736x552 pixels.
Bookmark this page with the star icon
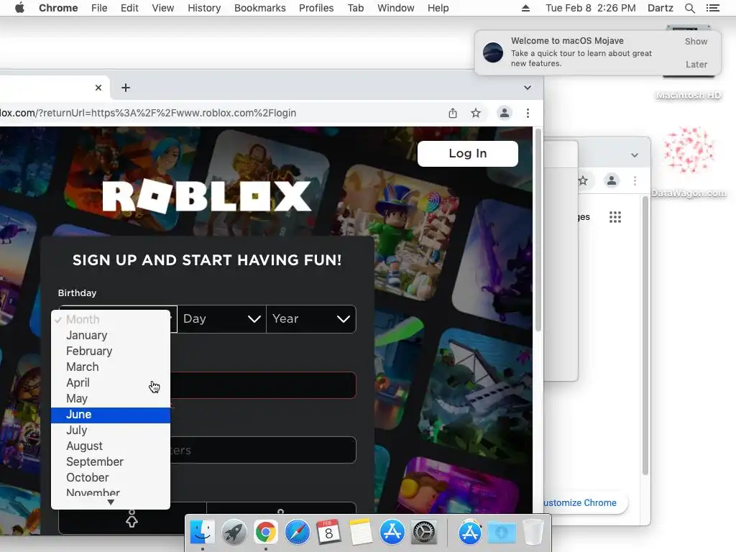point(476,113)
